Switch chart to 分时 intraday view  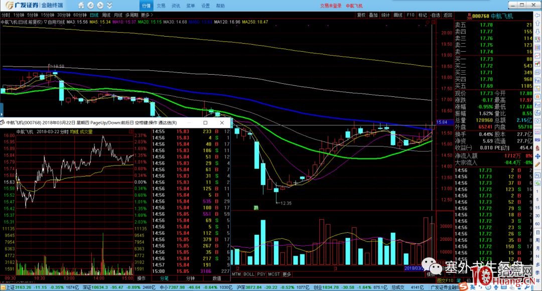click(x=6, y=15)
